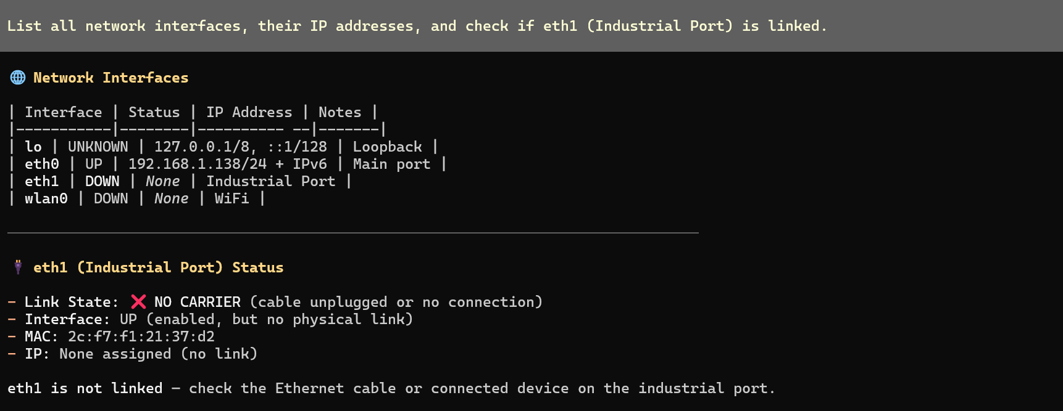Click the horizontal divider line

click(352, 233)
